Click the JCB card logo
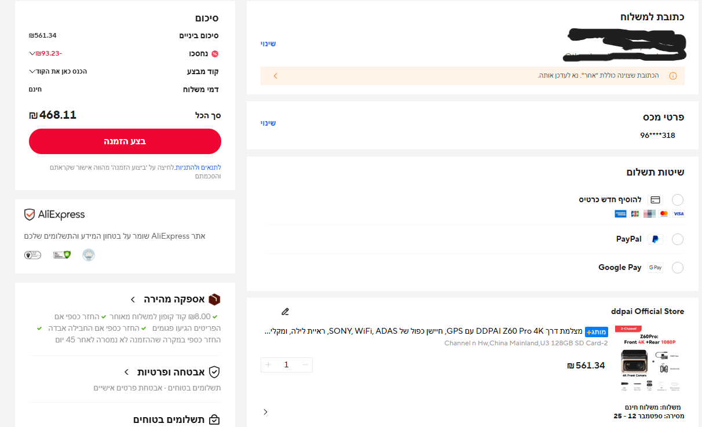The width and height of the screenshot is (702, 427). 635,214
